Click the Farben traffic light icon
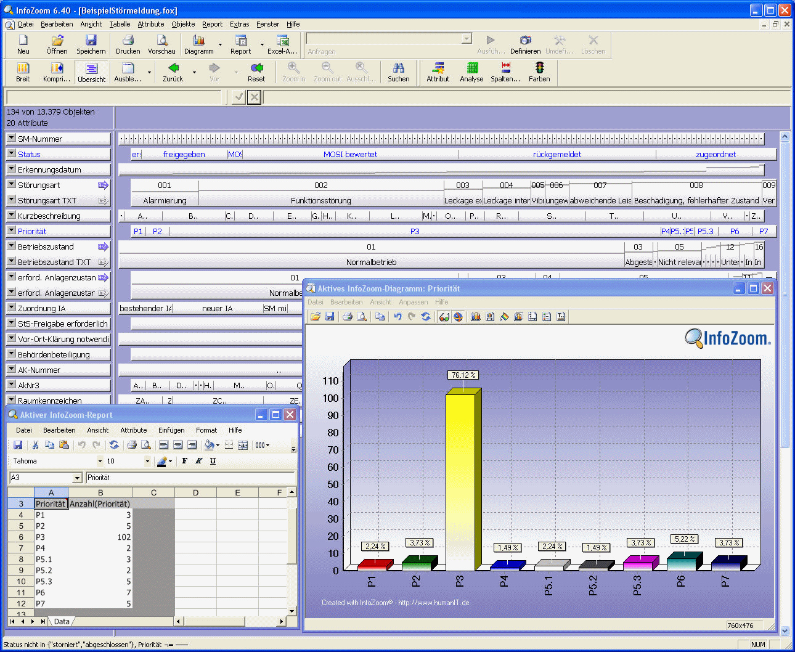Screen dimensions: 795x652 [x=539, y=68]
